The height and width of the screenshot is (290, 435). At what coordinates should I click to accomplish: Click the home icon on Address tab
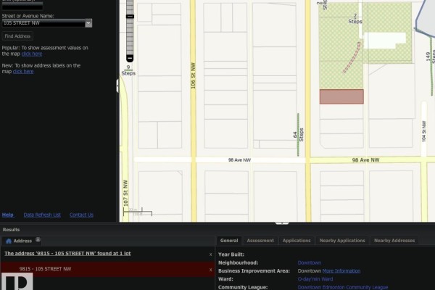pyautogui.click(x=9, y=241)
